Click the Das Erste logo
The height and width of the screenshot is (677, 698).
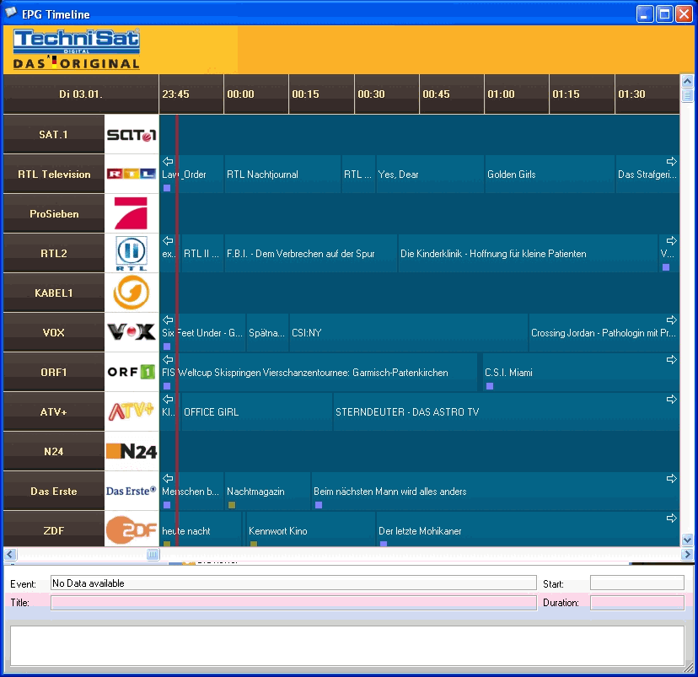tap(132, 491)
